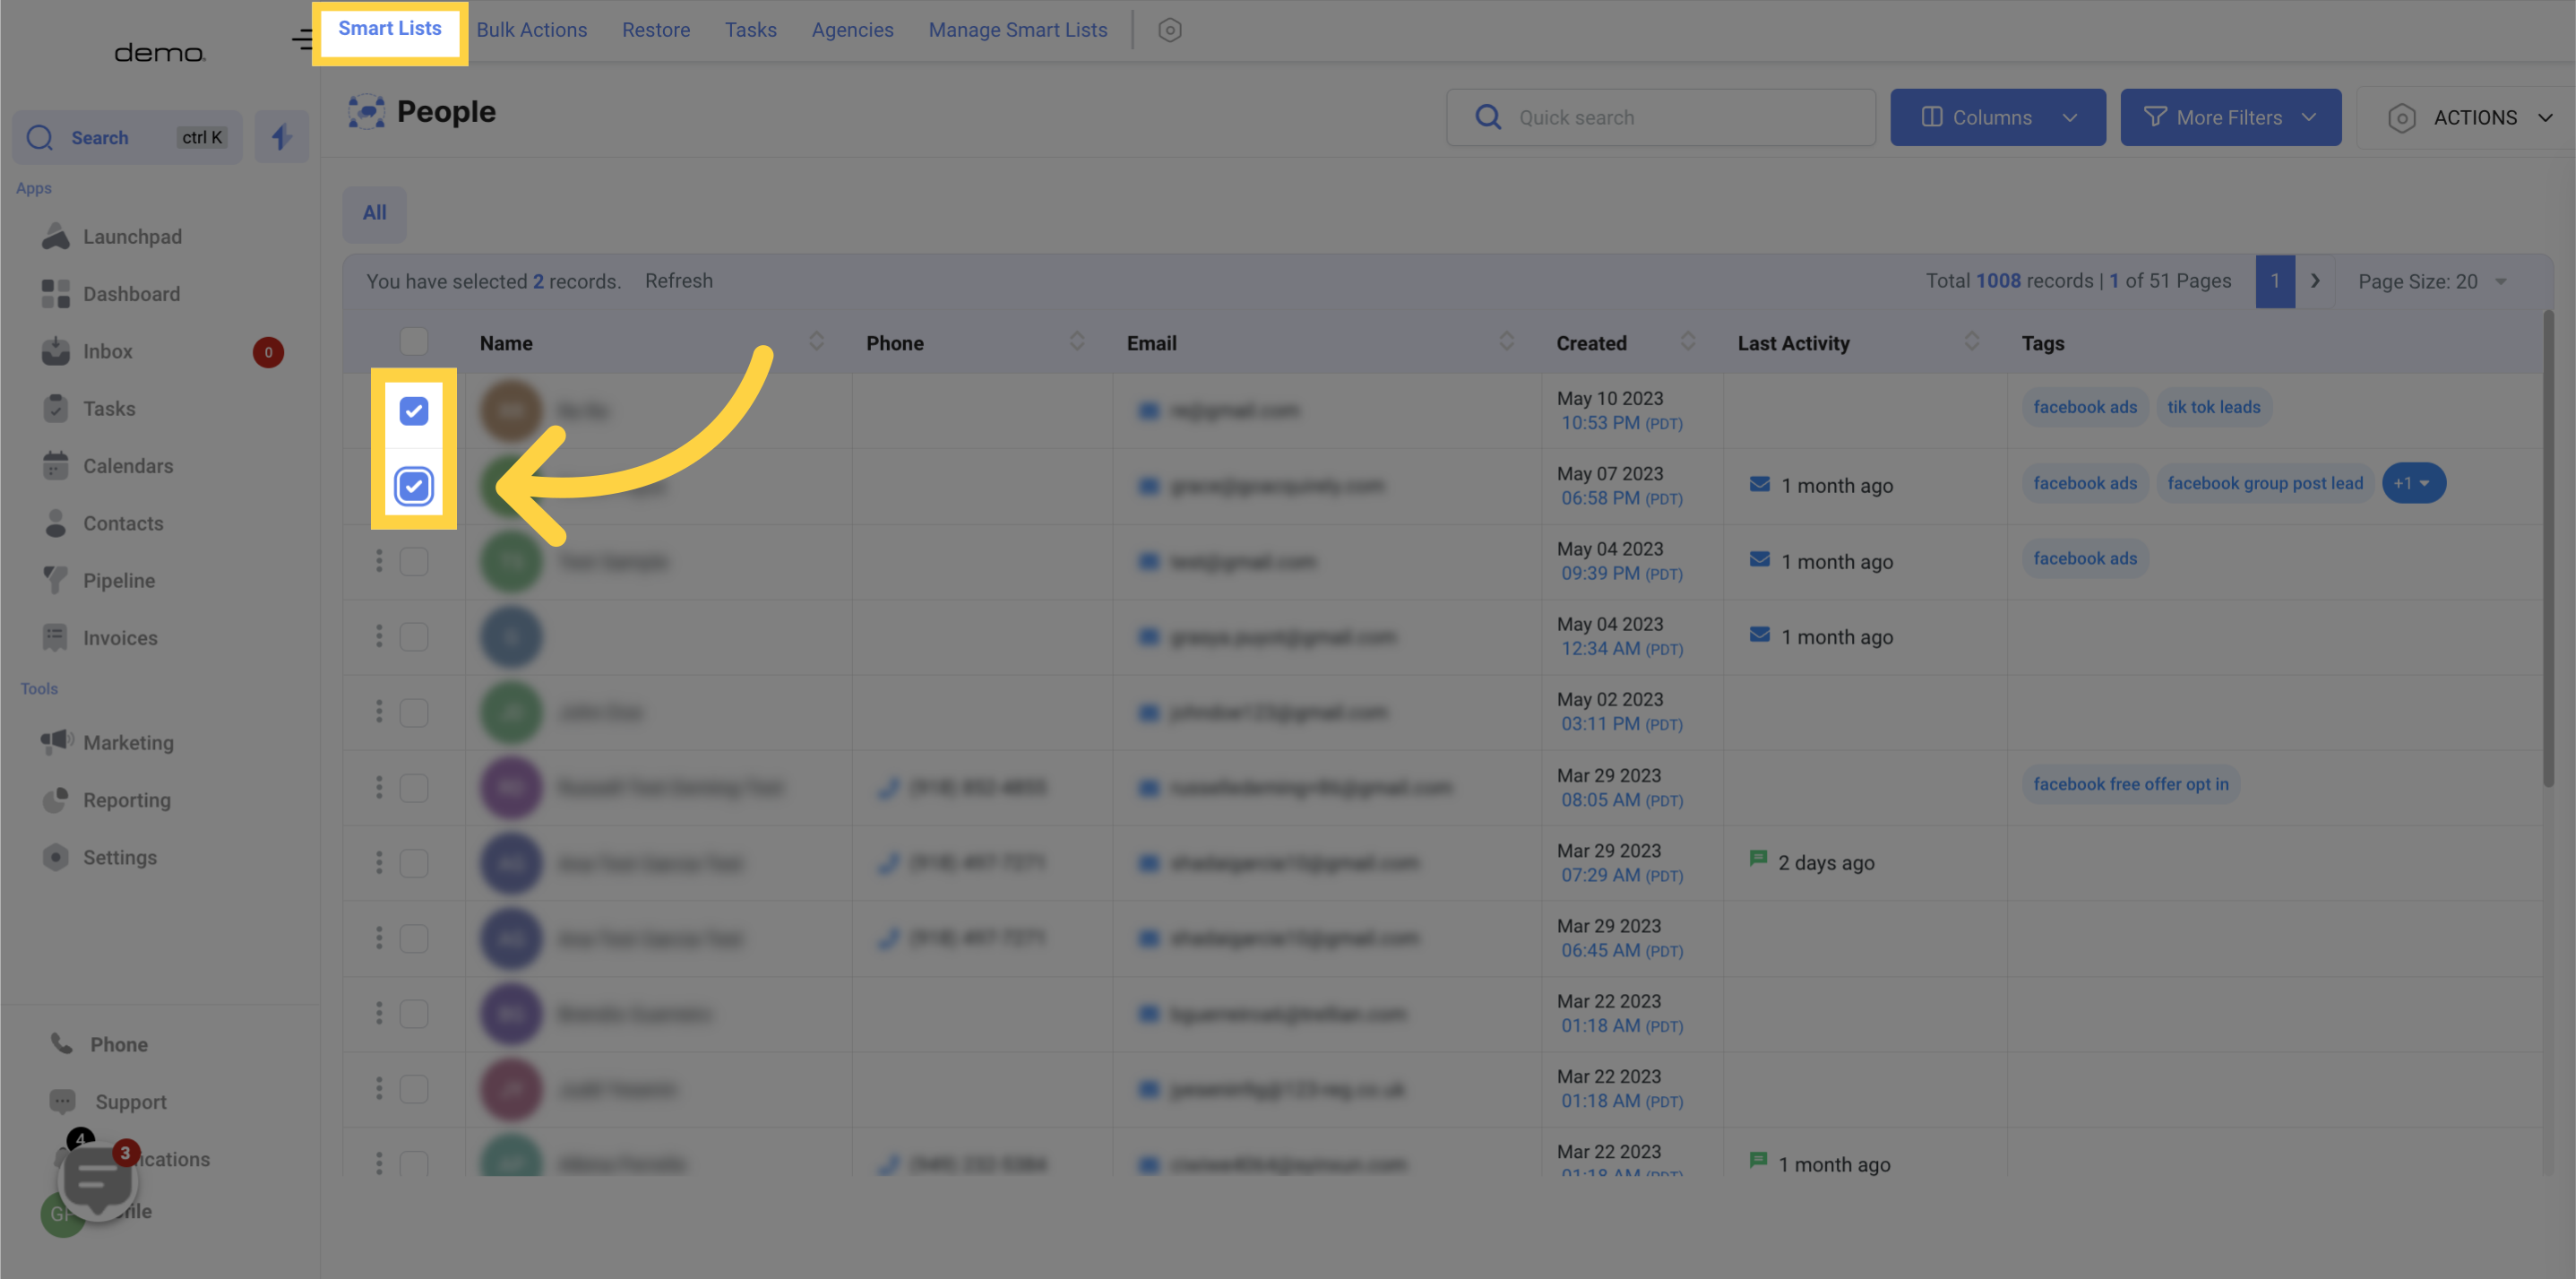Go to the next page arrow
The image size is (2576, 1279).
point(2314,281)
